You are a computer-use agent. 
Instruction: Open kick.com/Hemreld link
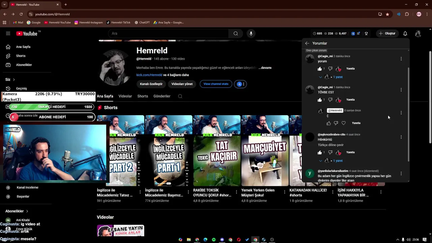tap(149, 75)
